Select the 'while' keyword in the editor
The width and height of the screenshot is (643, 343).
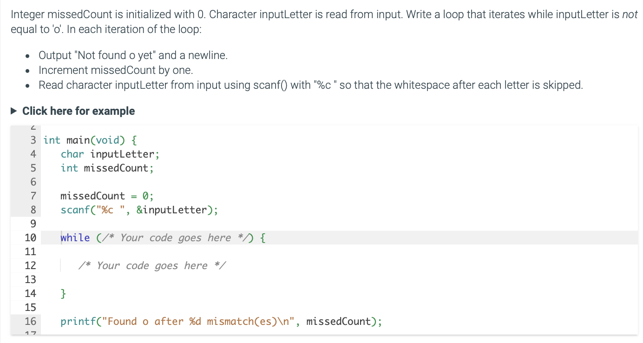[x=75, y=237]
